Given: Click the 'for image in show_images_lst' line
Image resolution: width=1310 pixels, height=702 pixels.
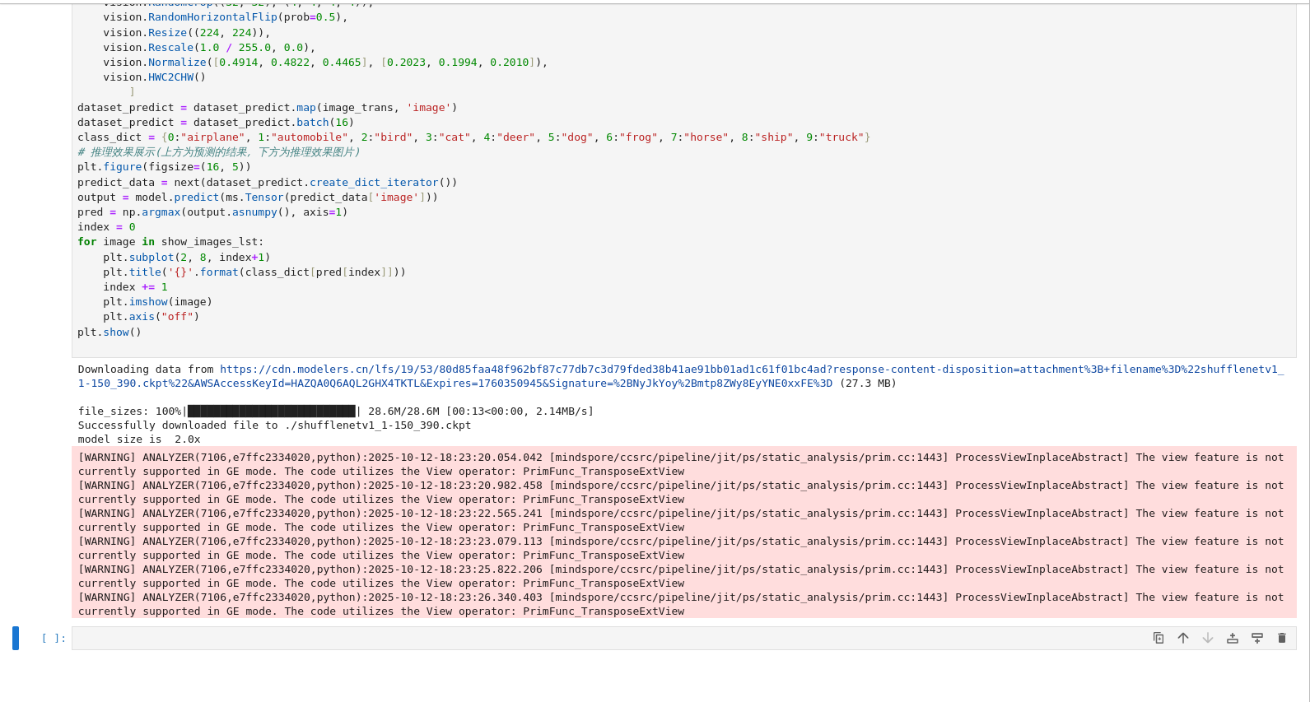Looking at the screenshot, I should click(x=170, y=242).
